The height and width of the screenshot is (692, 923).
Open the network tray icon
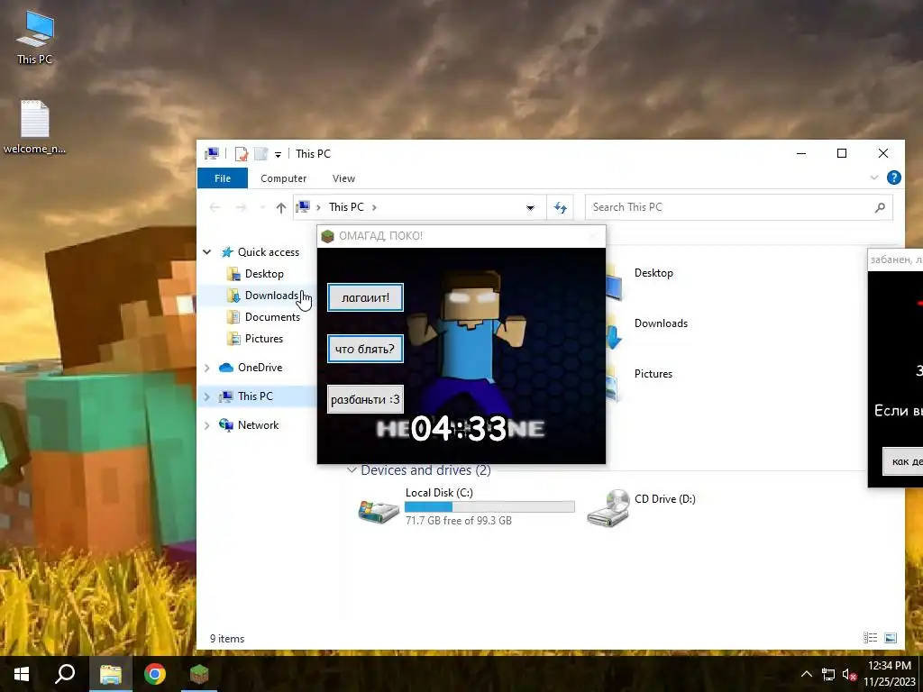(x=828, y=674)
